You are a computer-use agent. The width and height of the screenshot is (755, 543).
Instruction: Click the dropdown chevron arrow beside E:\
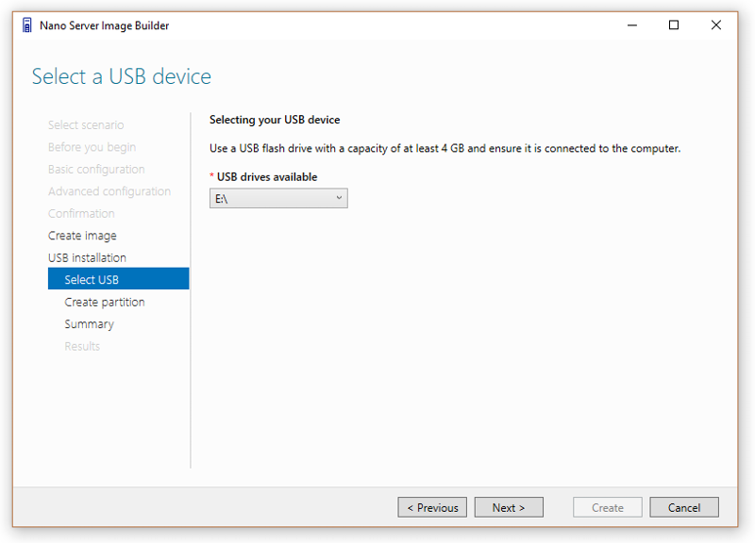click(x=339, y=198)
